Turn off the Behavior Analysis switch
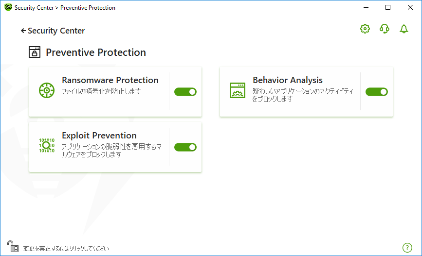The height and width of the screenshot is (256, 422). click(x=377, y=92)
